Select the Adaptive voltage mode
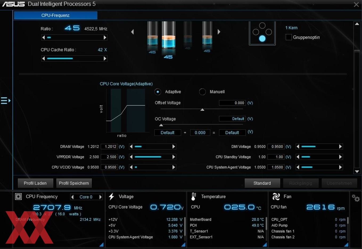362x249 pixels. pos(158,92)
